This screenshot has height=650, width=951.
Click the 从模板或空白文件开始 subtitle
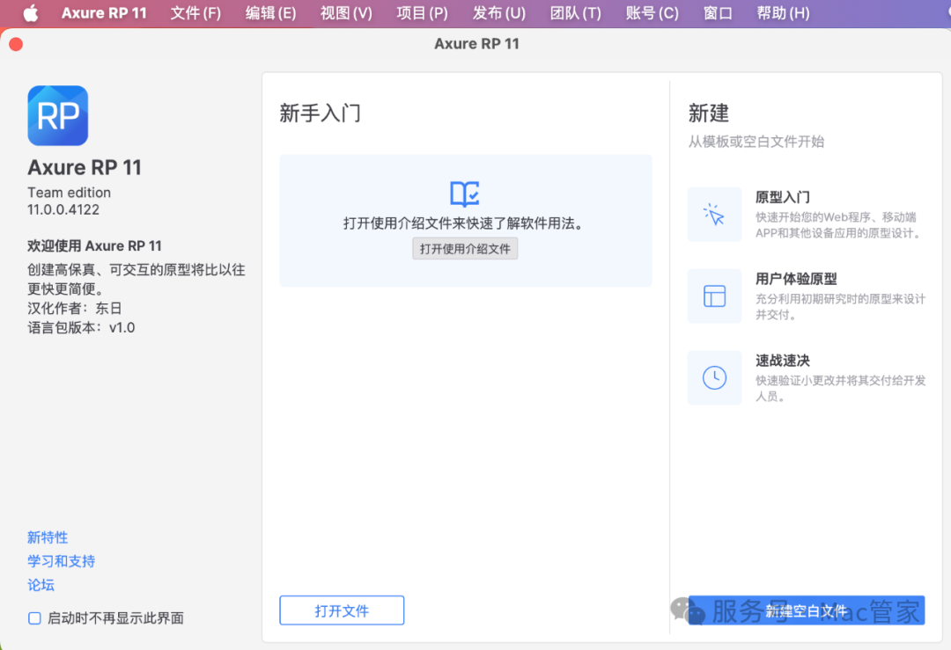point(756,142)
